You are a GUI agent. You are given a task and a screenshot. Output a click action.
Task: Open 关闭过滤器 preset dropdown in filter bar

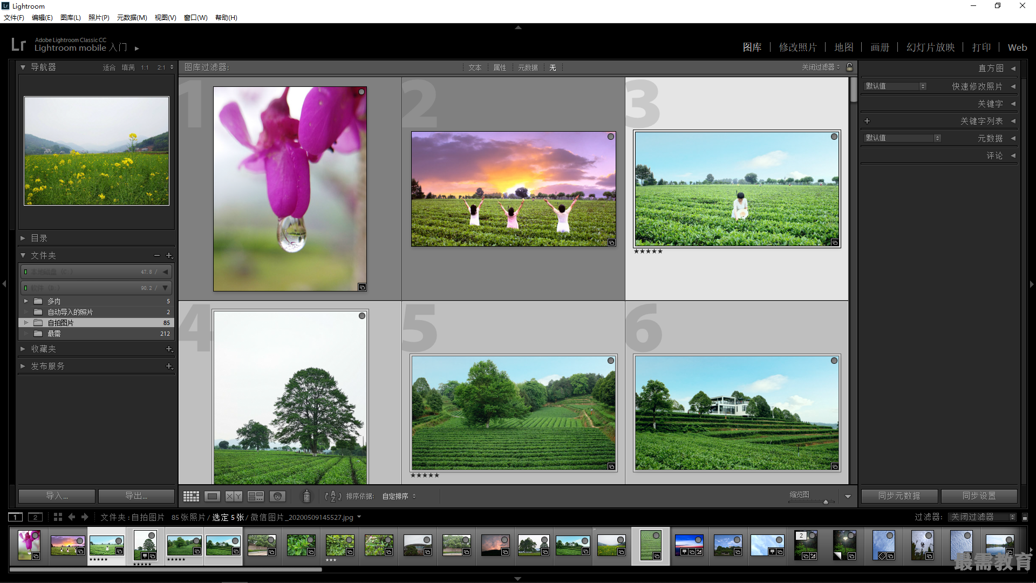click(821, 67)
